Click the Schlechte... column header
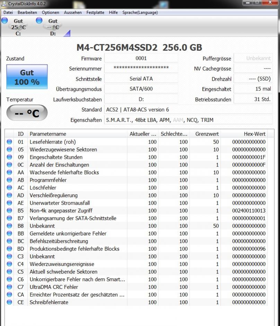 coord(174,134)
